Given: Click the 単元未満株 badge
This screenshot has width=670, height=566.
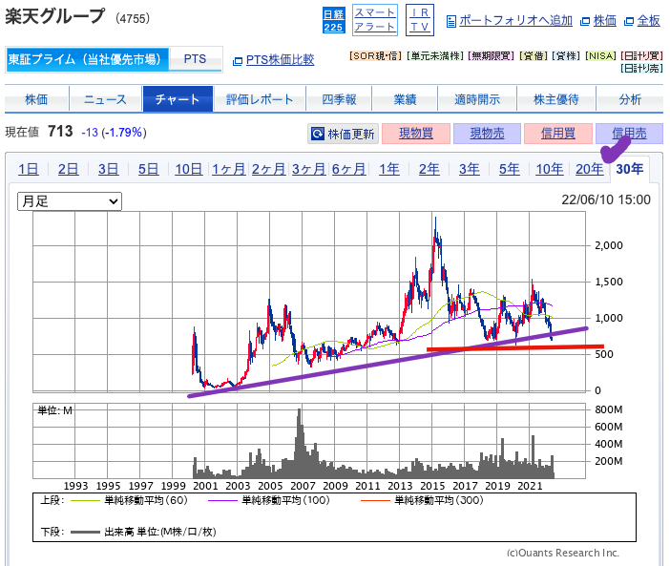Looking at the screenshot, I should coord(435,56).
